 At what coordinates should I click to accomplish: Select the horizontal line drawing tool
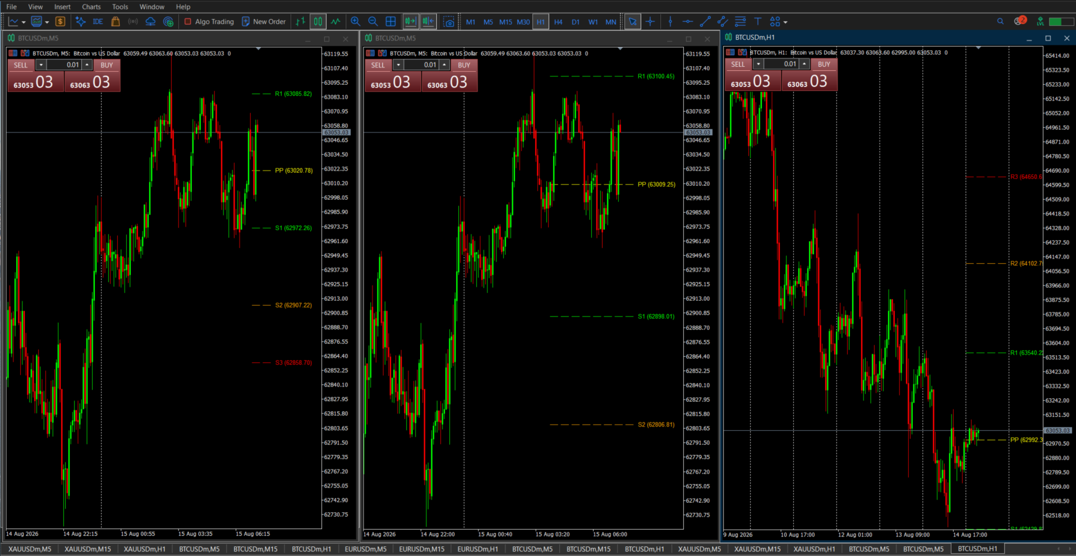tap(688, 21)
